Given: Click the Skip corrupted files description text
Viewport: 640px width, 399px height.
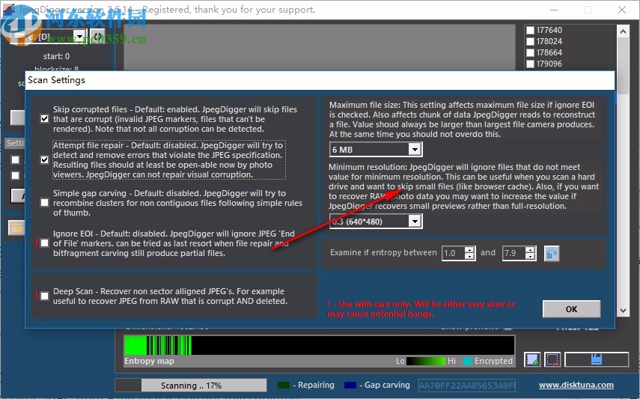Looking at the screenshot, I should click(175, 119).
